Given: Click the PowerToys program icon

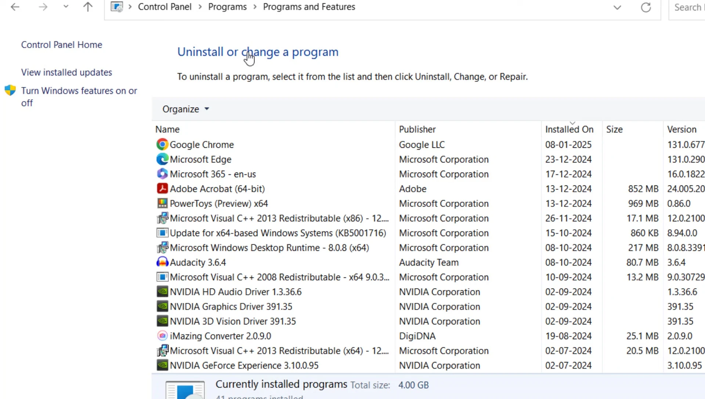Looking at the screenshot, I should pyautogui.click(x=162, y=203).
